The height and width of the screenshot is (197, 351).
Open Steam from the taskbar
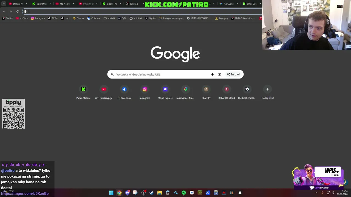pos(151,193)
